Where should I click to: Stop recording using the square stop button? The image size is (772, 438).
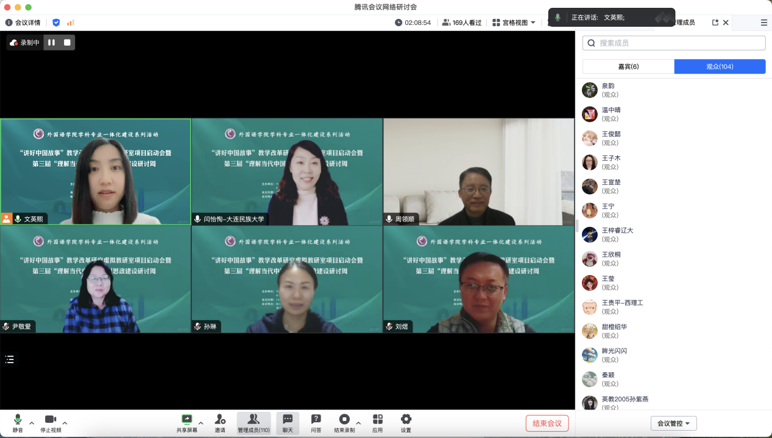click(x=67, y=43)
